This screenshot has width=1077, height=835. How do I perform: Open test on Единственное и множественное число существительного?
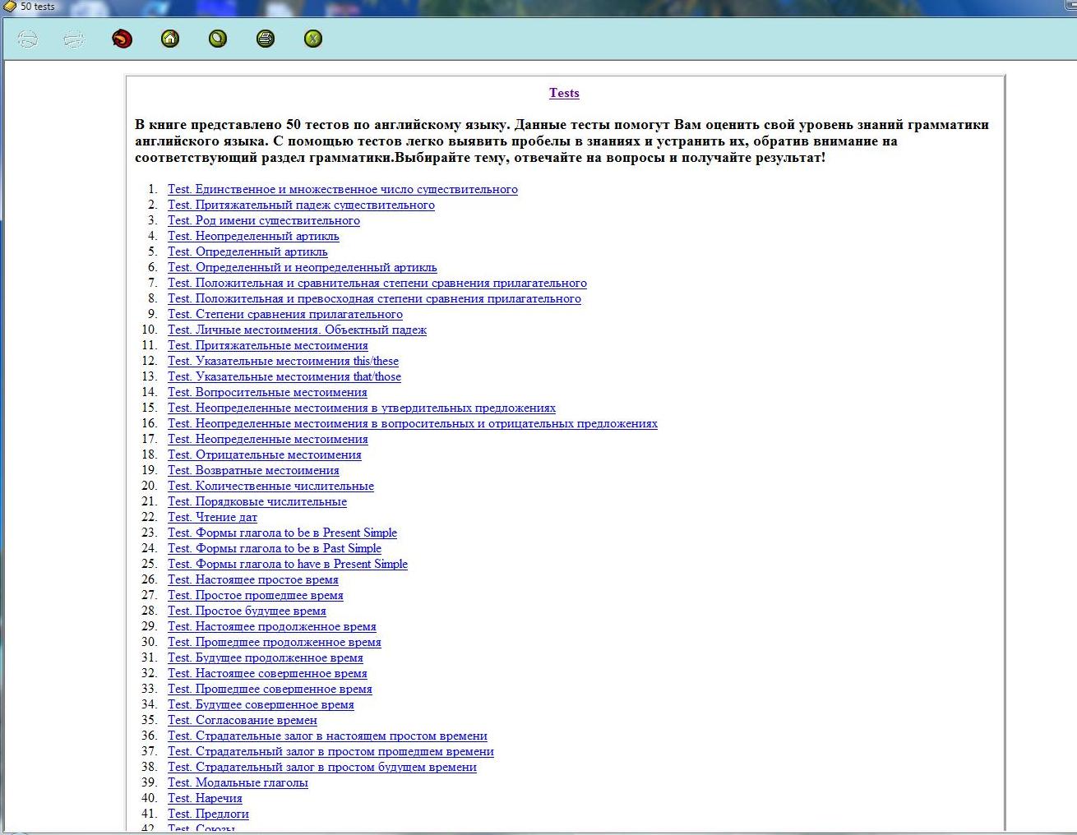tap(343, 189)
